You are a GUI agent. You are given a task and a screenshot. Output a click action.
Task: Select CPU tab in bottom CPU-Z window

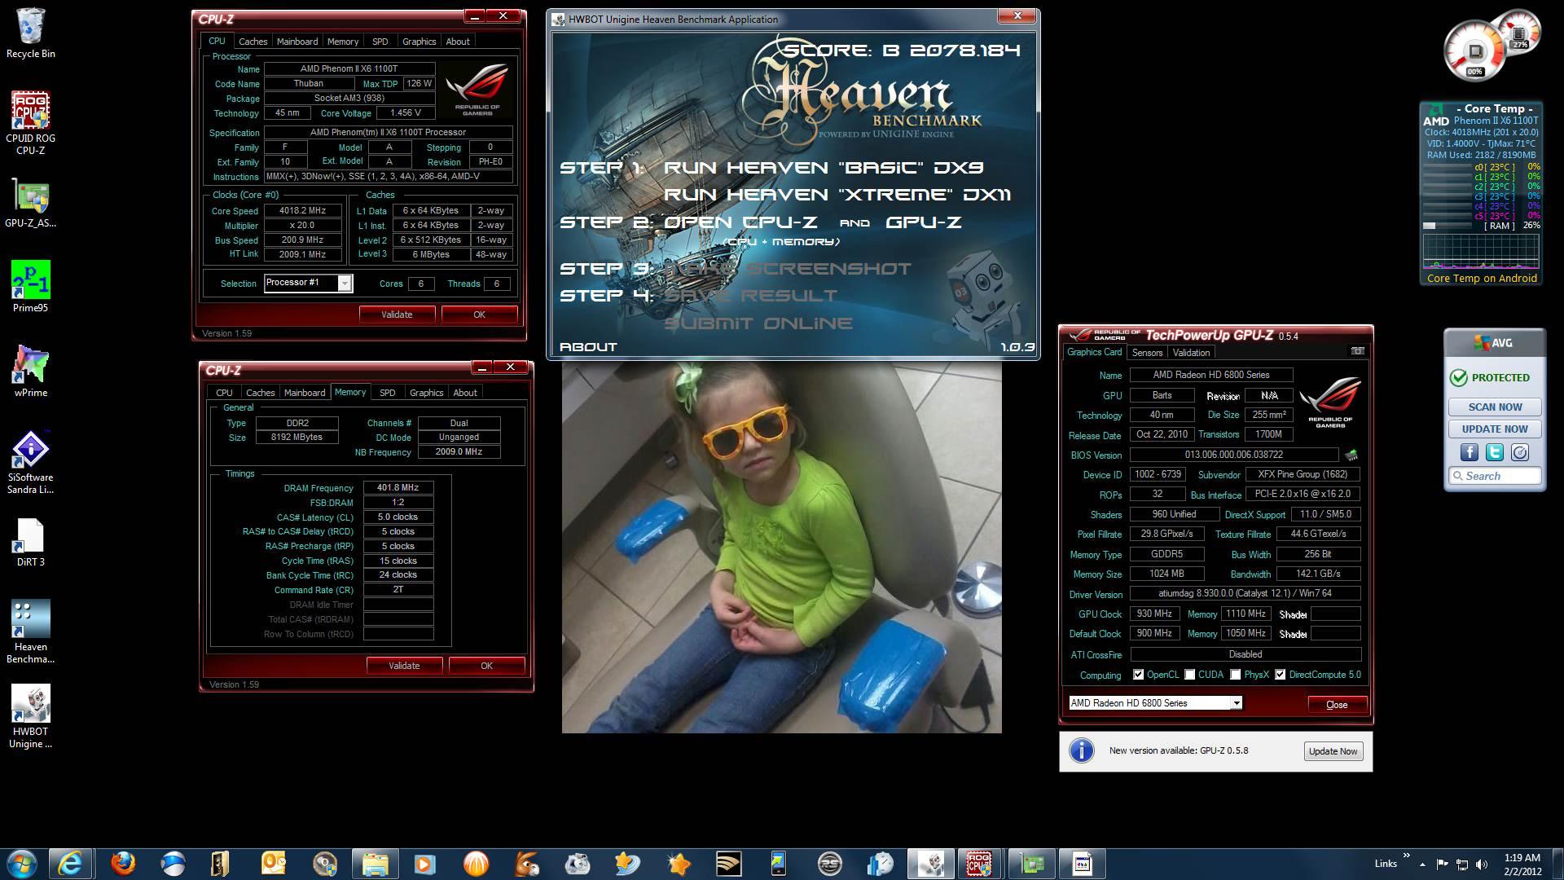pos(224,393)
